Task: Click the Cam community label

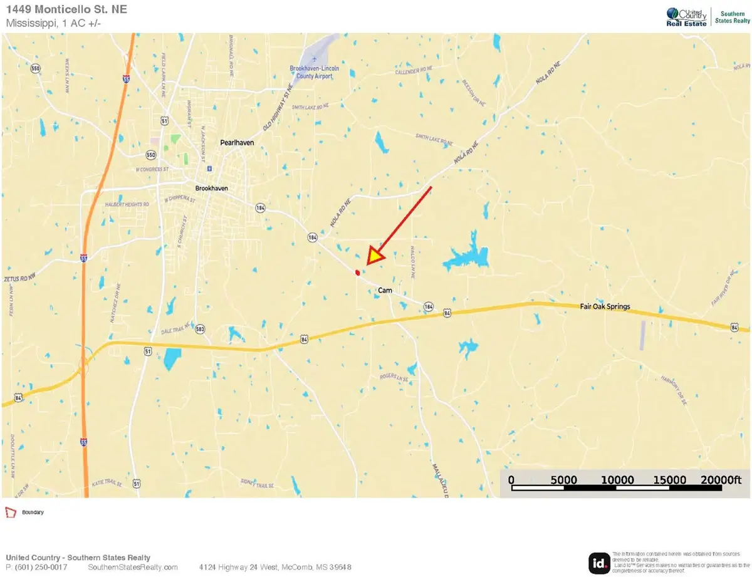Action: 384,291
